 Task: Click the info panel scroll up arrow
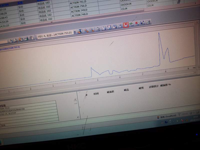(x=75, y=99)
